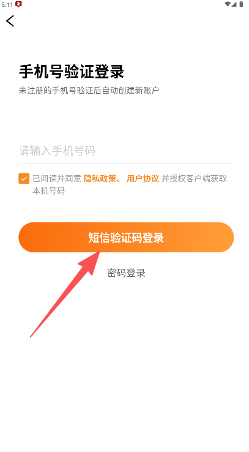
Task: Tap the 未注册的手机号验证后自动创建新账户 subtitle
Action: pyautogui.click(x=89, y=90)
